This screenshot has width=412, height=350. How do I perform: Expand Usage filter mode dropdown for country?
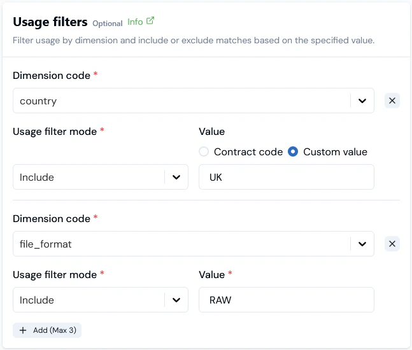89,177
